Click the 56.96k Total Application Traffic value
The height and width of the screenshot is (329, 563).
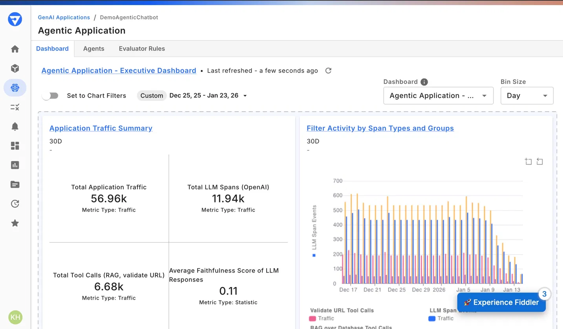click(x=109, y=199)
